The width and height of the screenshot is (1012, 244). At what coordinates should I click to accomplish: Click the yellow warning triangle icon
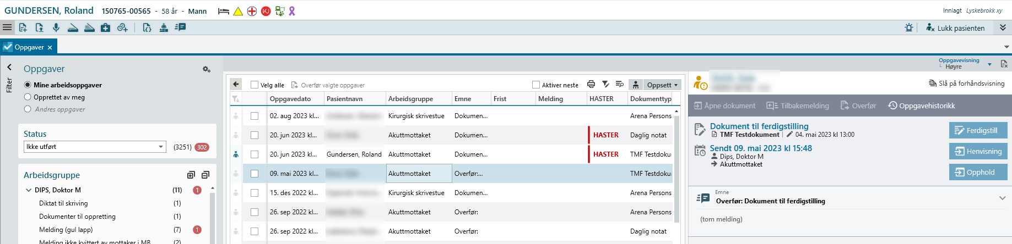[x=238, y=11]
